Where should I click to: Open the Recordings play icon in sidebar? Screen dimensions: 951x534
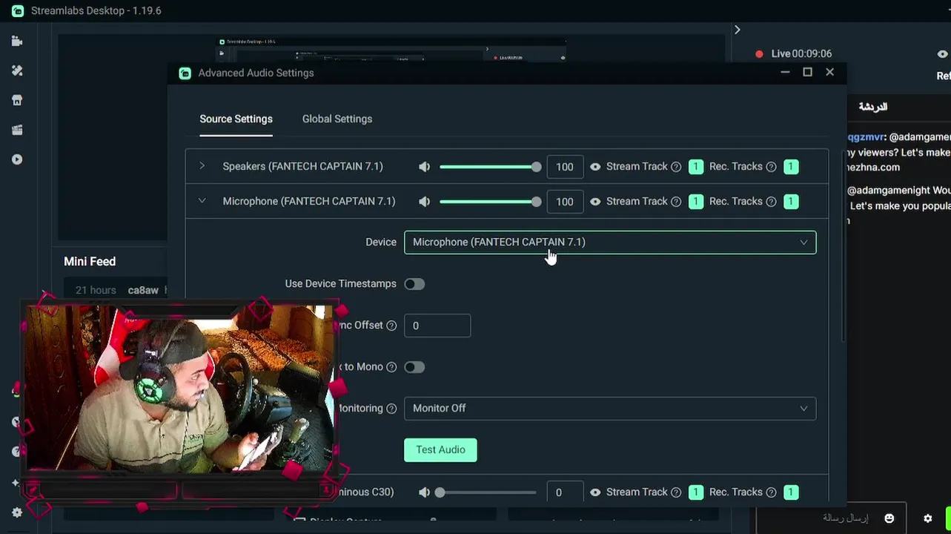[x=17, y=159]
